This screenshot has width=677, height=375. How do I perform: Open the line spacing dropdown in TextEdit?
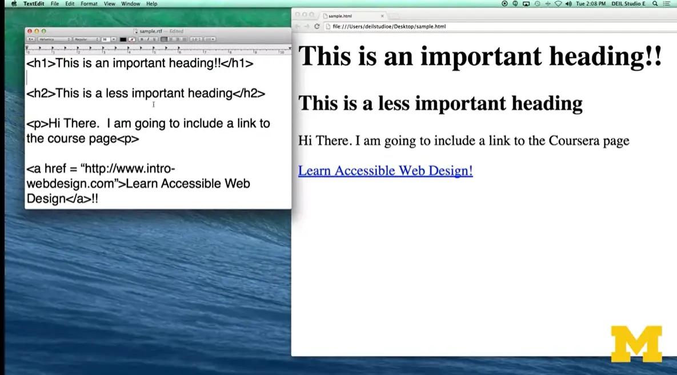(x=195, y=39)
